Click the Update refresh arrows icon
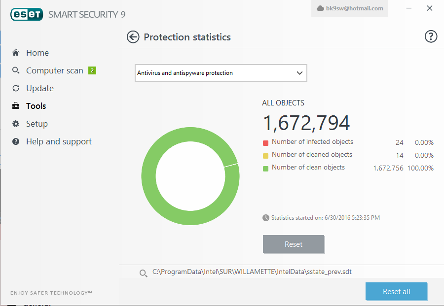This screenshot has height=306, width=444. [16, 88]
